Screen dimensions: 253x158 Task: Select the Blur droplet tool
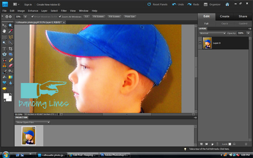(x=11, y=83)
